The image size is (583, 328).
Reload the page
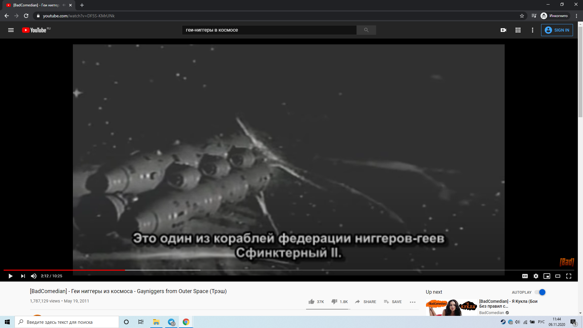coord(26,16)
